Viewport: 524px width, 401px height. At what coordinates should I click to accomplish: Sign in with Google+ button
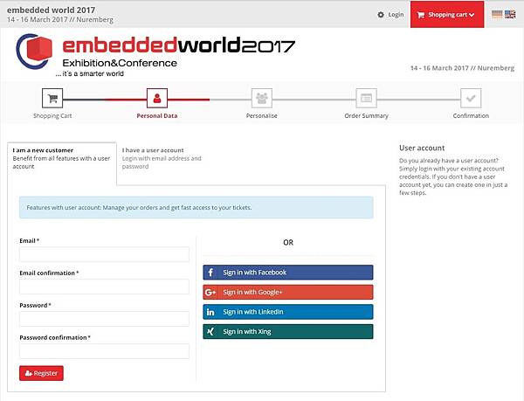[288, 292]
